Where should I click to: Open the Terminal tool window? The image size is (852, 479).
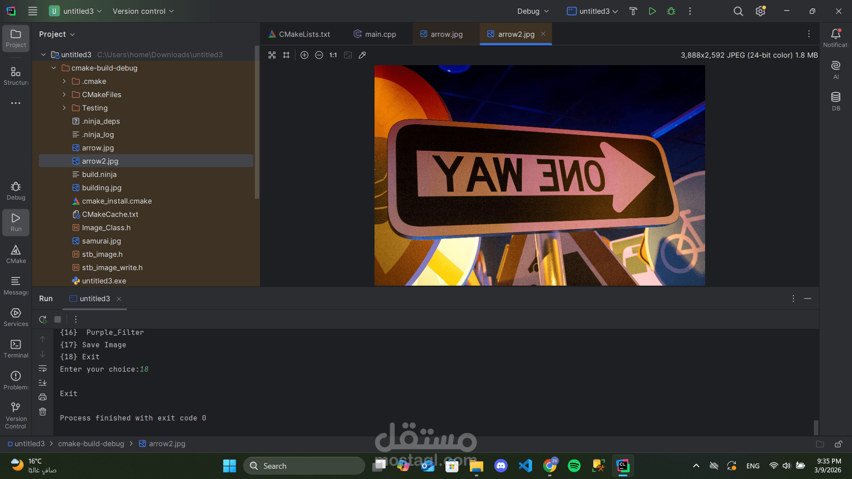[x=16, y=349]
